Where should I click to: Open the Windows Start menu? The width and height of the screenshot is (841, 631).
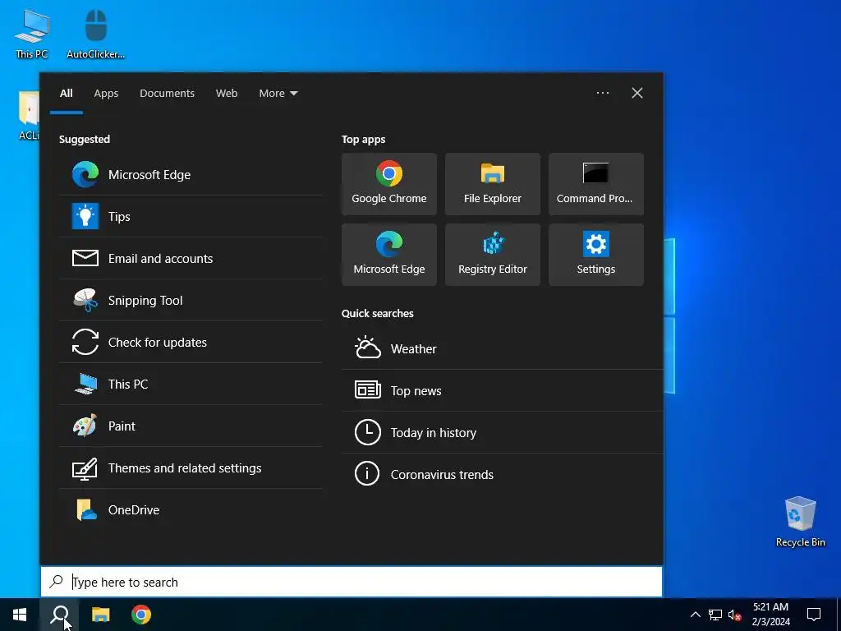(x=20, y=615)
